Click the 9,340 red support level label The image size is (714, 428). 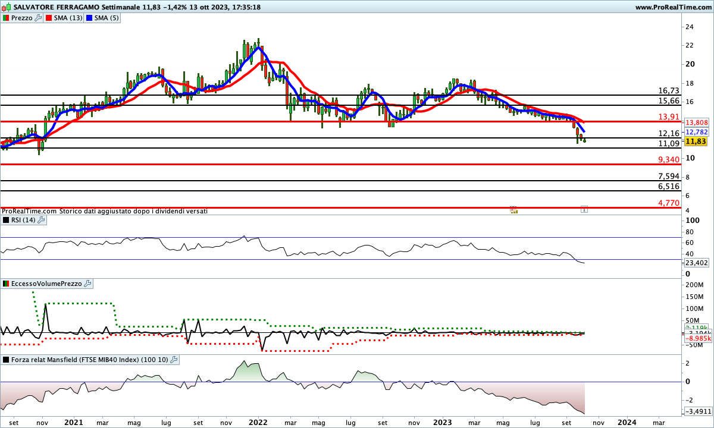pyautogui.click(x=669, y=159)
